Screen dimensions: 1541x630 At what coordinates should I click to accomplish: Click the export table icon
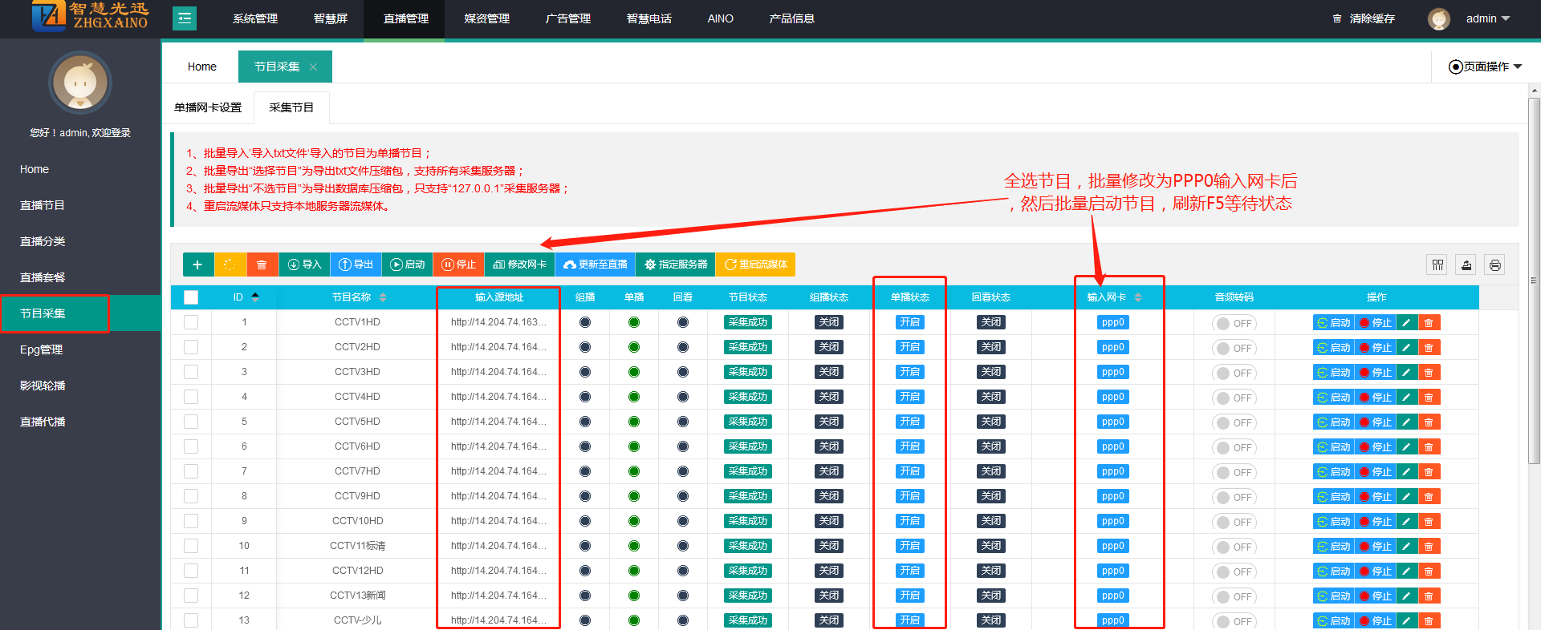click(1466, 265)
